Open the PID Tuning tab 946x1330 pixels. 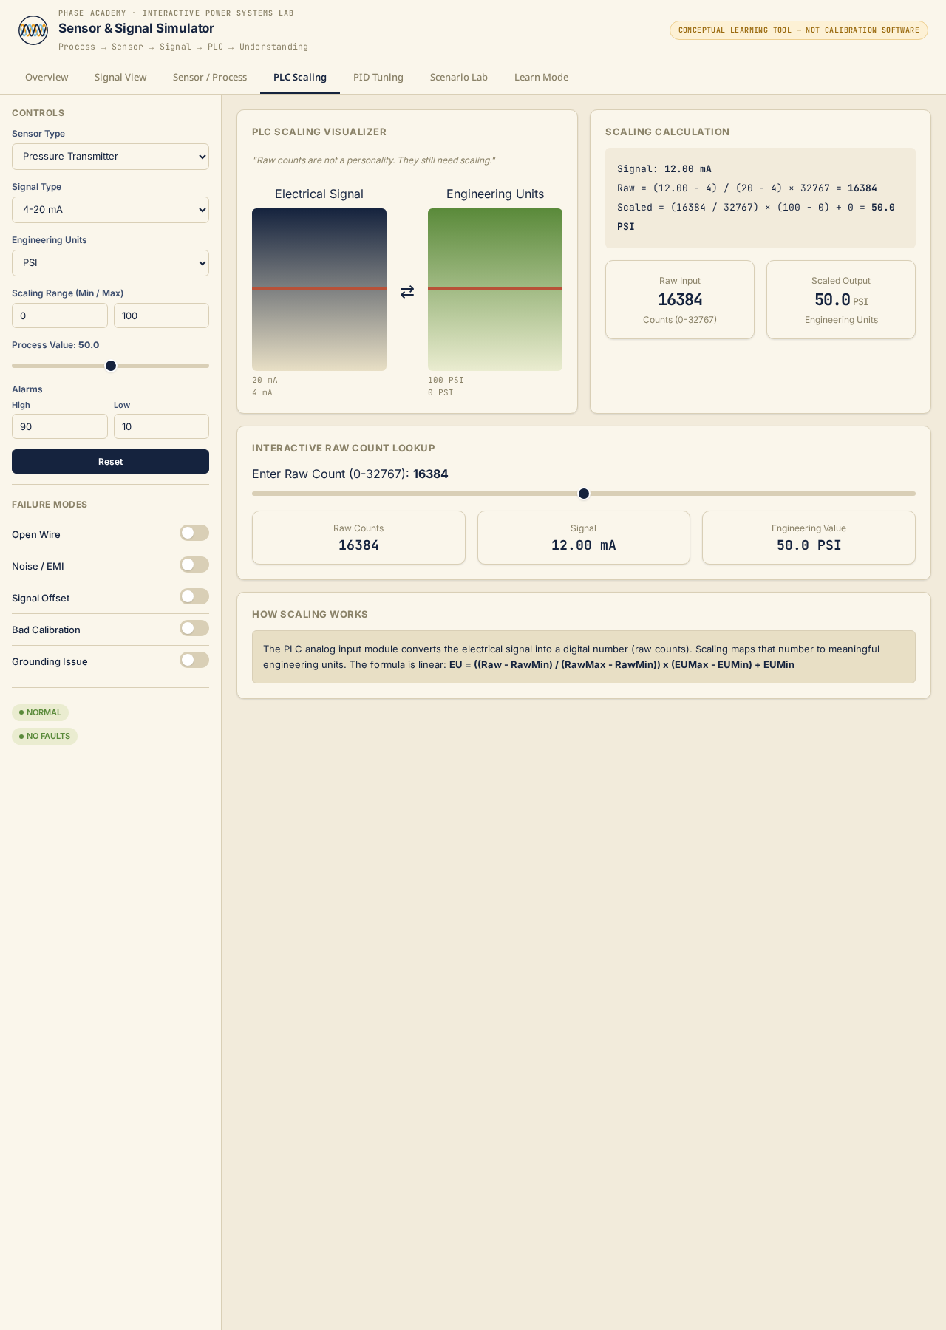pos(378,78)
